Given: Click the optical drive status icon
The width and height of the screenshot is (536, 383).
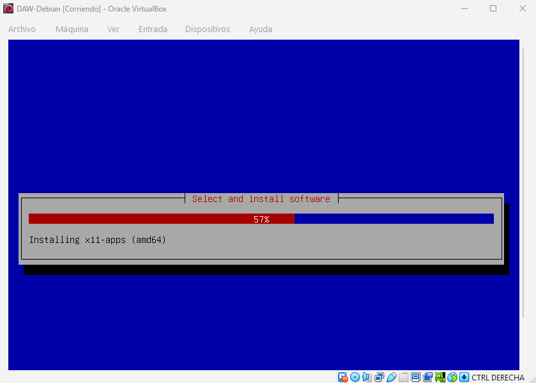Looking at the screenshot, I should 355,377.
